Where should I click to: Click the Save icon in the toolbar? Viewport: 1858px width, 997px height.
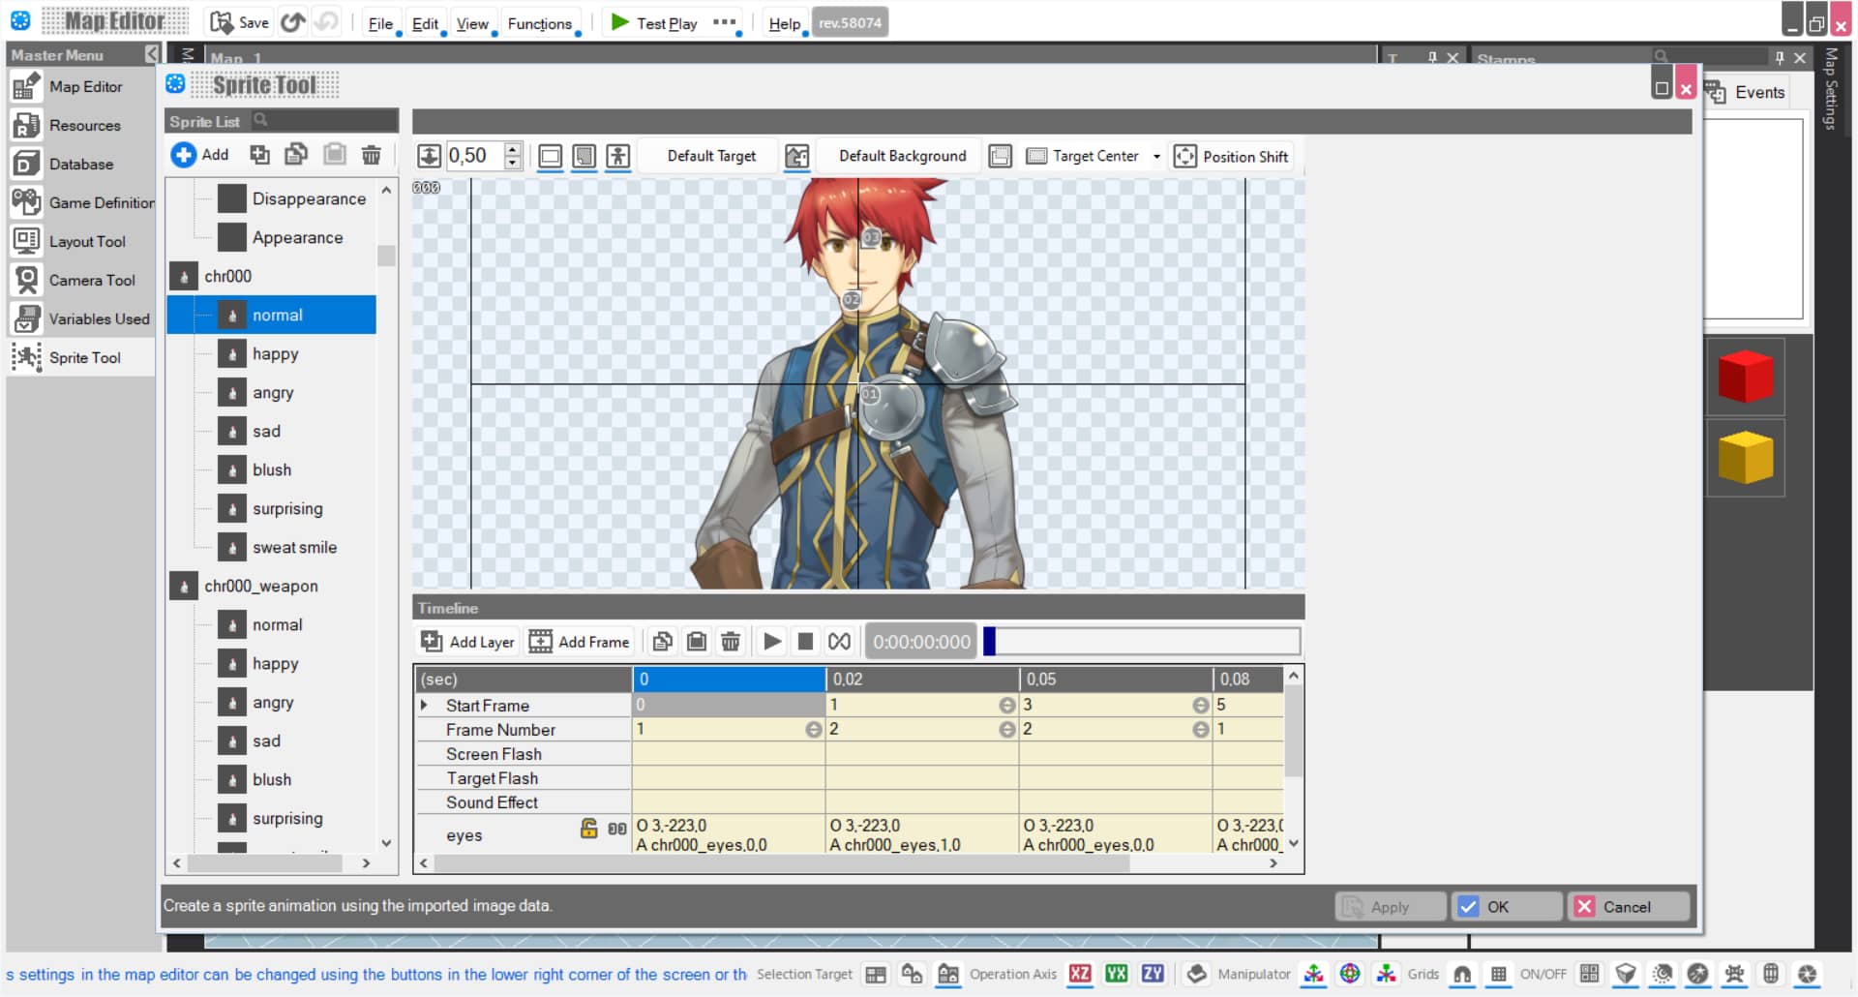tap(240, 22)
